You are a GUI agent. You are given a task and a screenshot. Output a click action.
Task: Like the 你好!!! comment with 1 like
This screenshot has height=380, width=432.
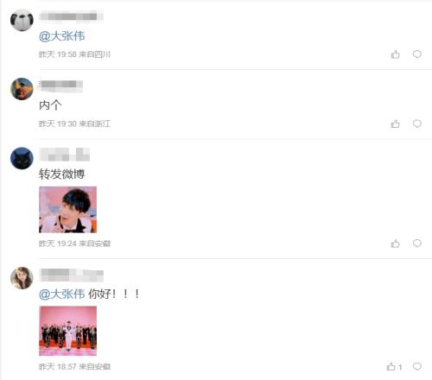click(x=394, y=367)
